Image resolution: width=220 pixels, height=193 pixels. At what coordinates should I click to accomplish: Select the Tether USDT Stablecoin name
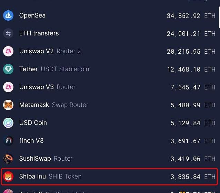54,69
